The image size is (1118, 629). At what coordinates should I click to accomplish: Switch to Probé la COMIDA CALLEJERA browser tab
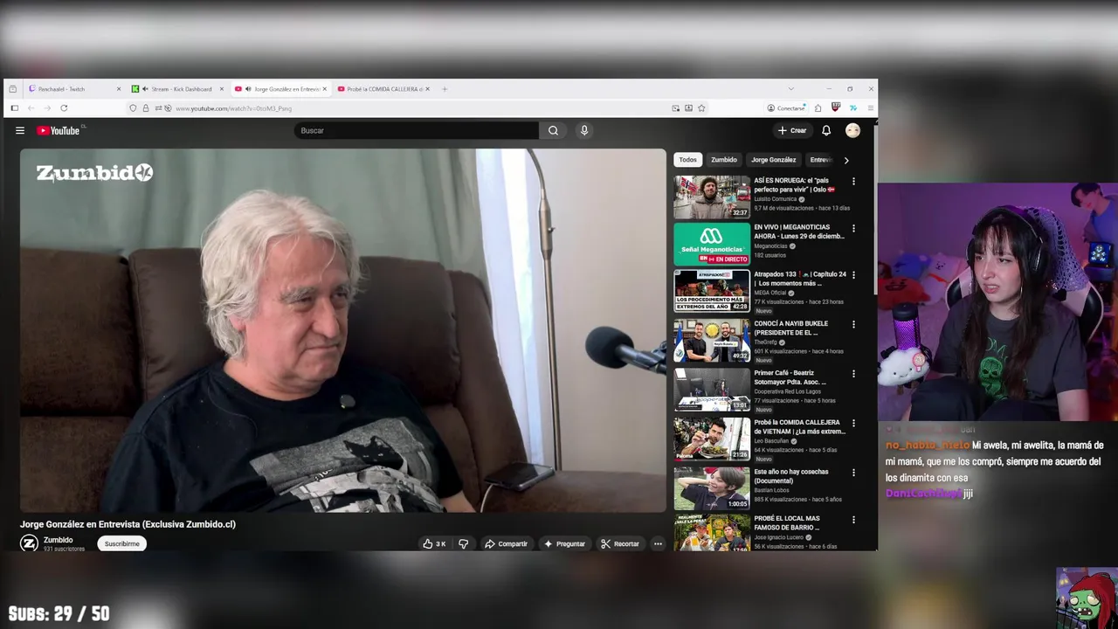point(383,89)
